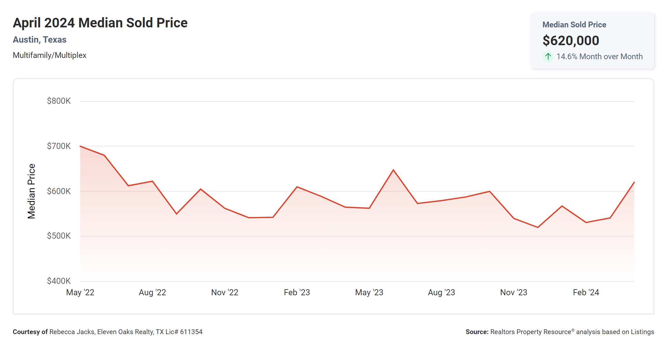The width and height of the screenshot is (667, 350).
Task: Click the Feb '24 x-axis label
Action: tap(586, 292)
